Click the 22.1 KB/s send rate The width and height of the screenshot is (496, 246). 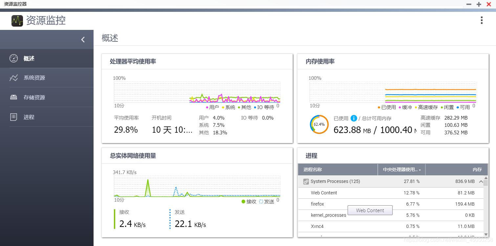[190, 224]
